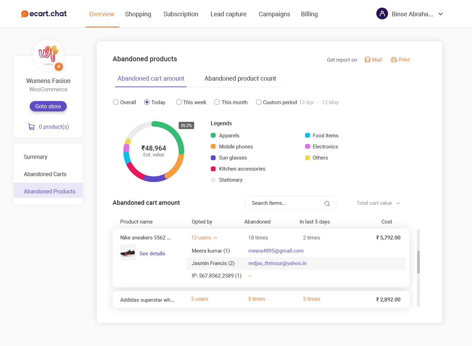Choose the Custom period radio button
472x346 pixels.
coord(258,102)
